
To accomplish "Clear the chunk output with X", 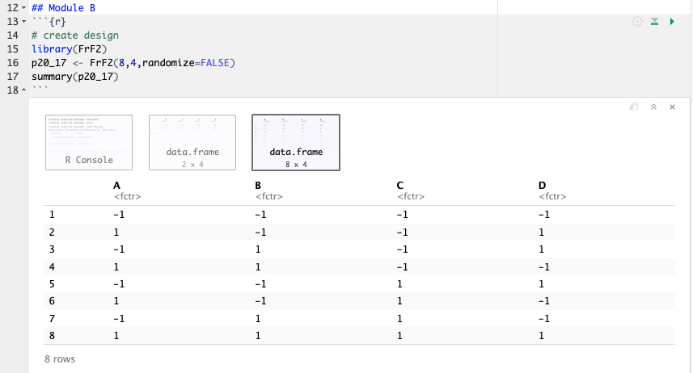I will tap(672, 107).
